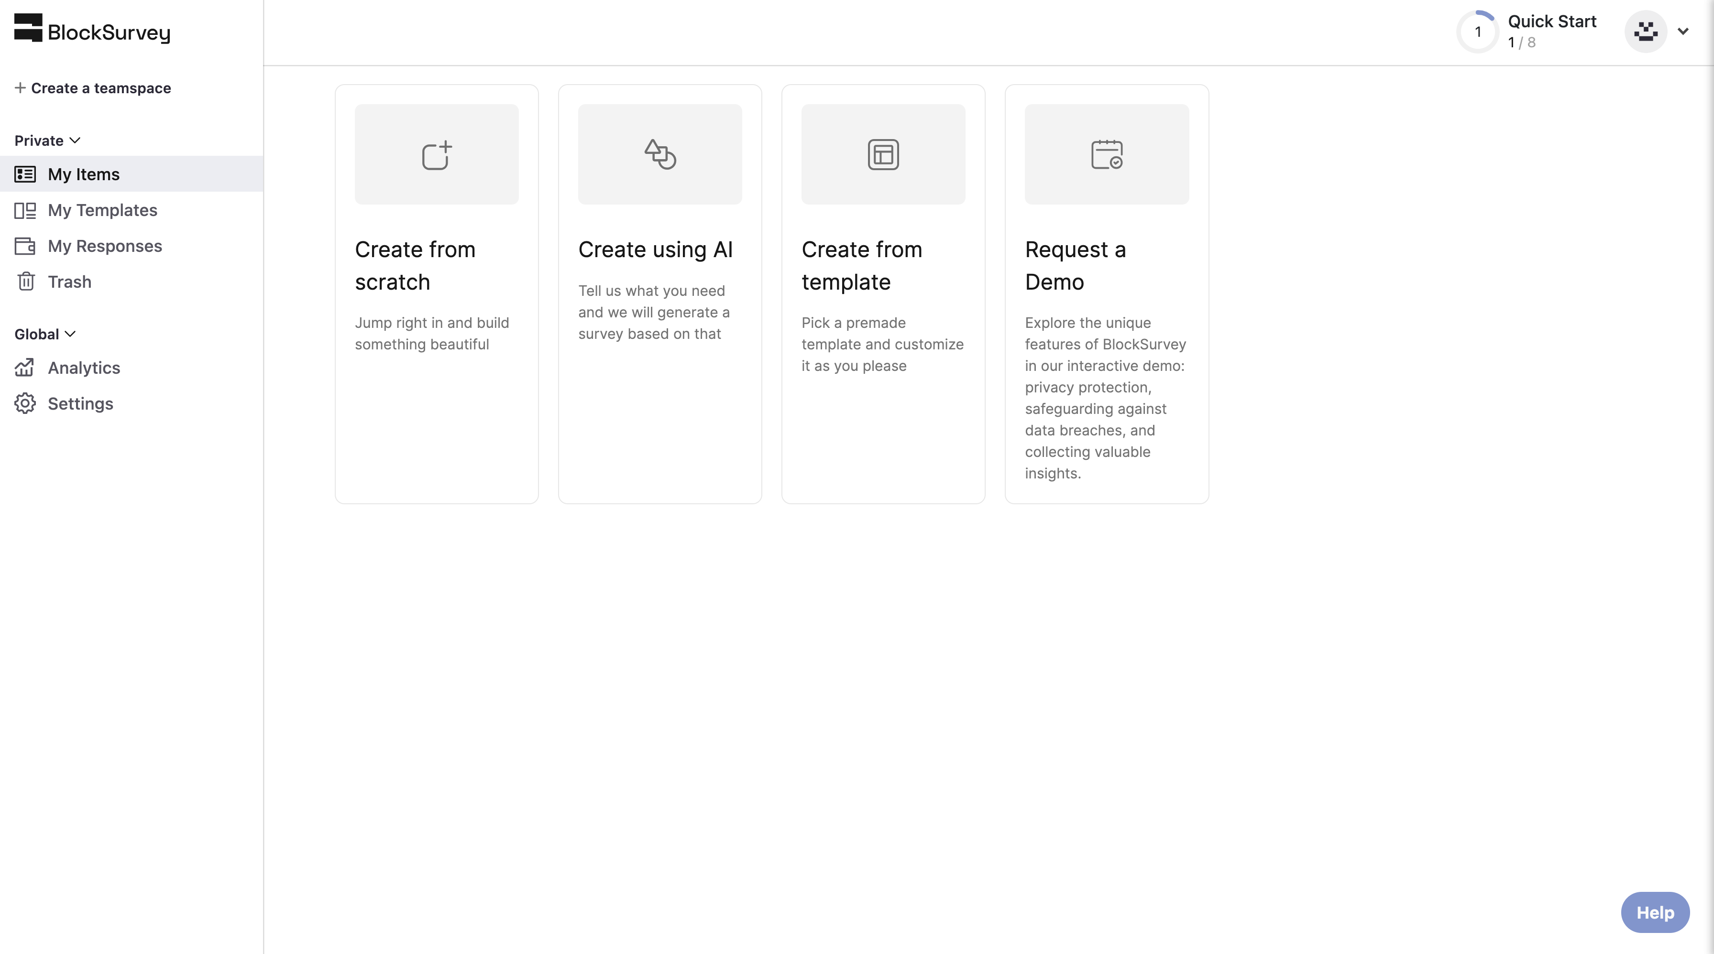The width and height of the screenshot is (1714, 954).
Task: Click the Trash bin icon in sidebar
Action: point(26,282)
